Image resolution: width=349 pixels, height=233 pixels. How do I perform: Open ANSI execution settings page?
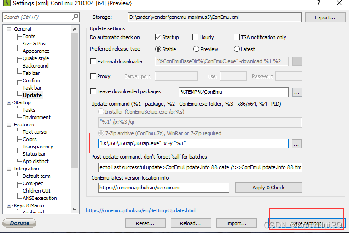click(x=40, y=198)
